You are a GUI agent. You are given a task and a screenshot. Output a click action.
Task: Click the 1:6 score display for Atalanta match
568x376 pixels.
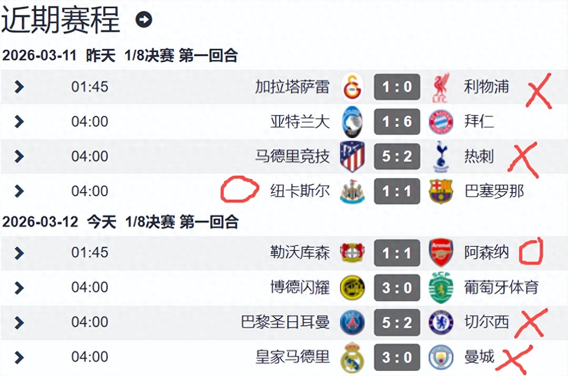coord(396,122)
